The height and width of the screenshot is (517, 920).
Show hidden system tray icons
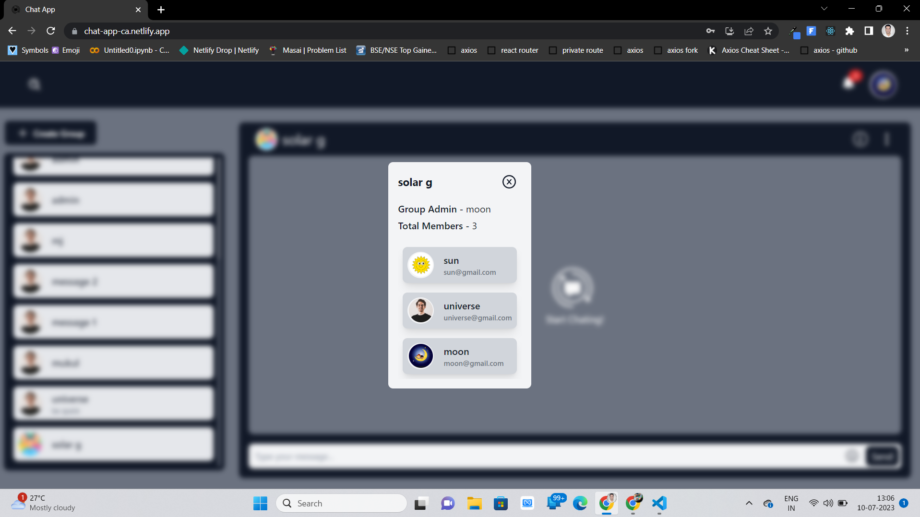(749, 503)
